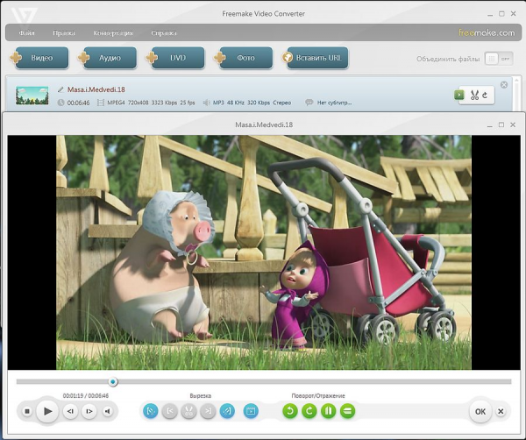Maximize the Masa.i.Medvedi.18 editor window
Screen dimensions: 526x440
click(x=501, y=124)
